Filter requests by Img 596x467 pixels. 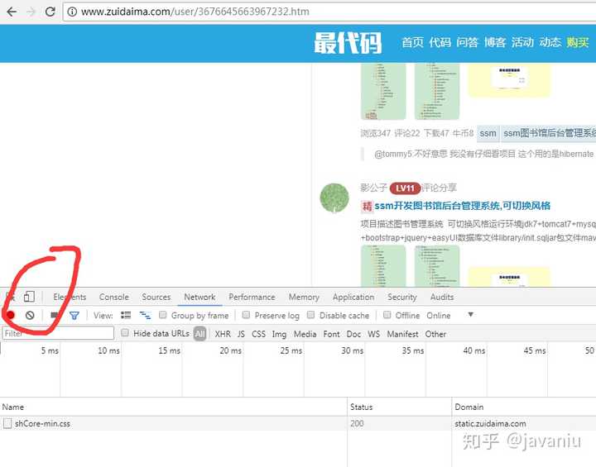(x=279, y=334)
